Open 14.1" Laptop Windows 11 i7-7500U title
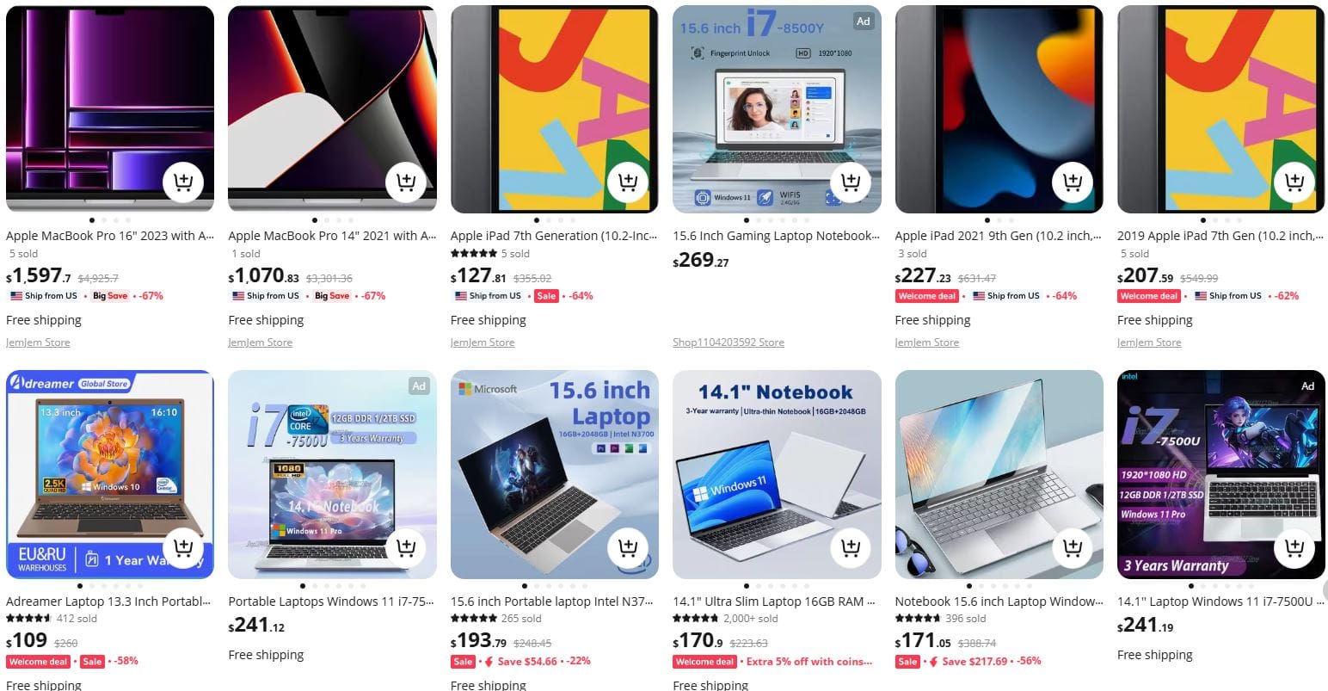Image resolution: width=1328 pixels, height=691 pixels. coord(1221,602)
